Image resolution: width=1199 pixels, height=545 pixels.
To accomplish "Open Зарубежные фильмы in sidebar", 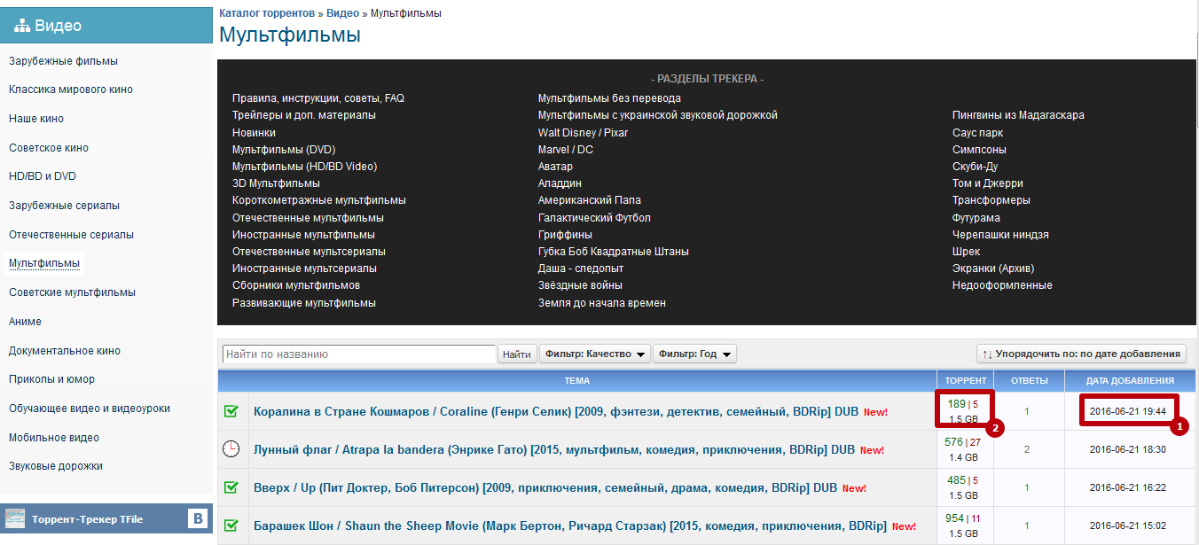I will pos(63,61).
